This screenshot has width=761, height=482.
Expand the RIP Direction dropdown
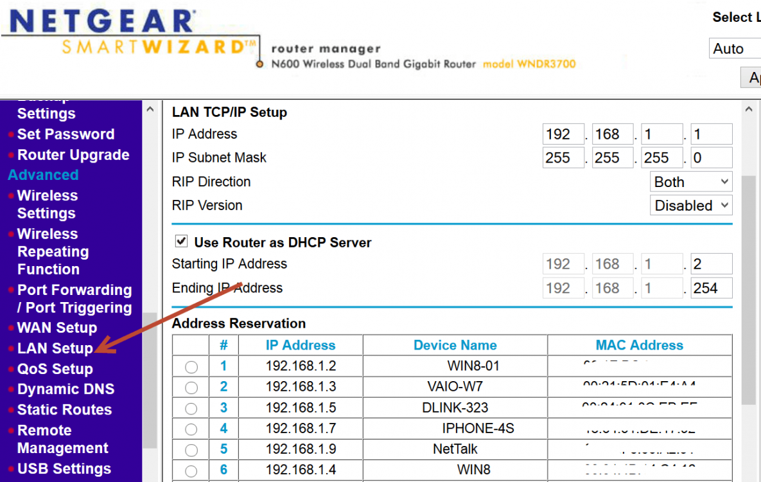point(690,182)
